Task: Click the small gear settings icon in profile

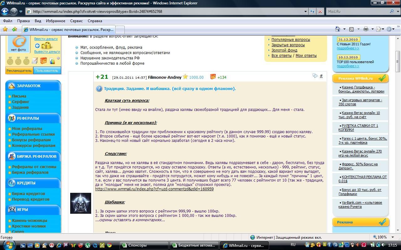Action: pyautogui.click(x=58, y=58)
